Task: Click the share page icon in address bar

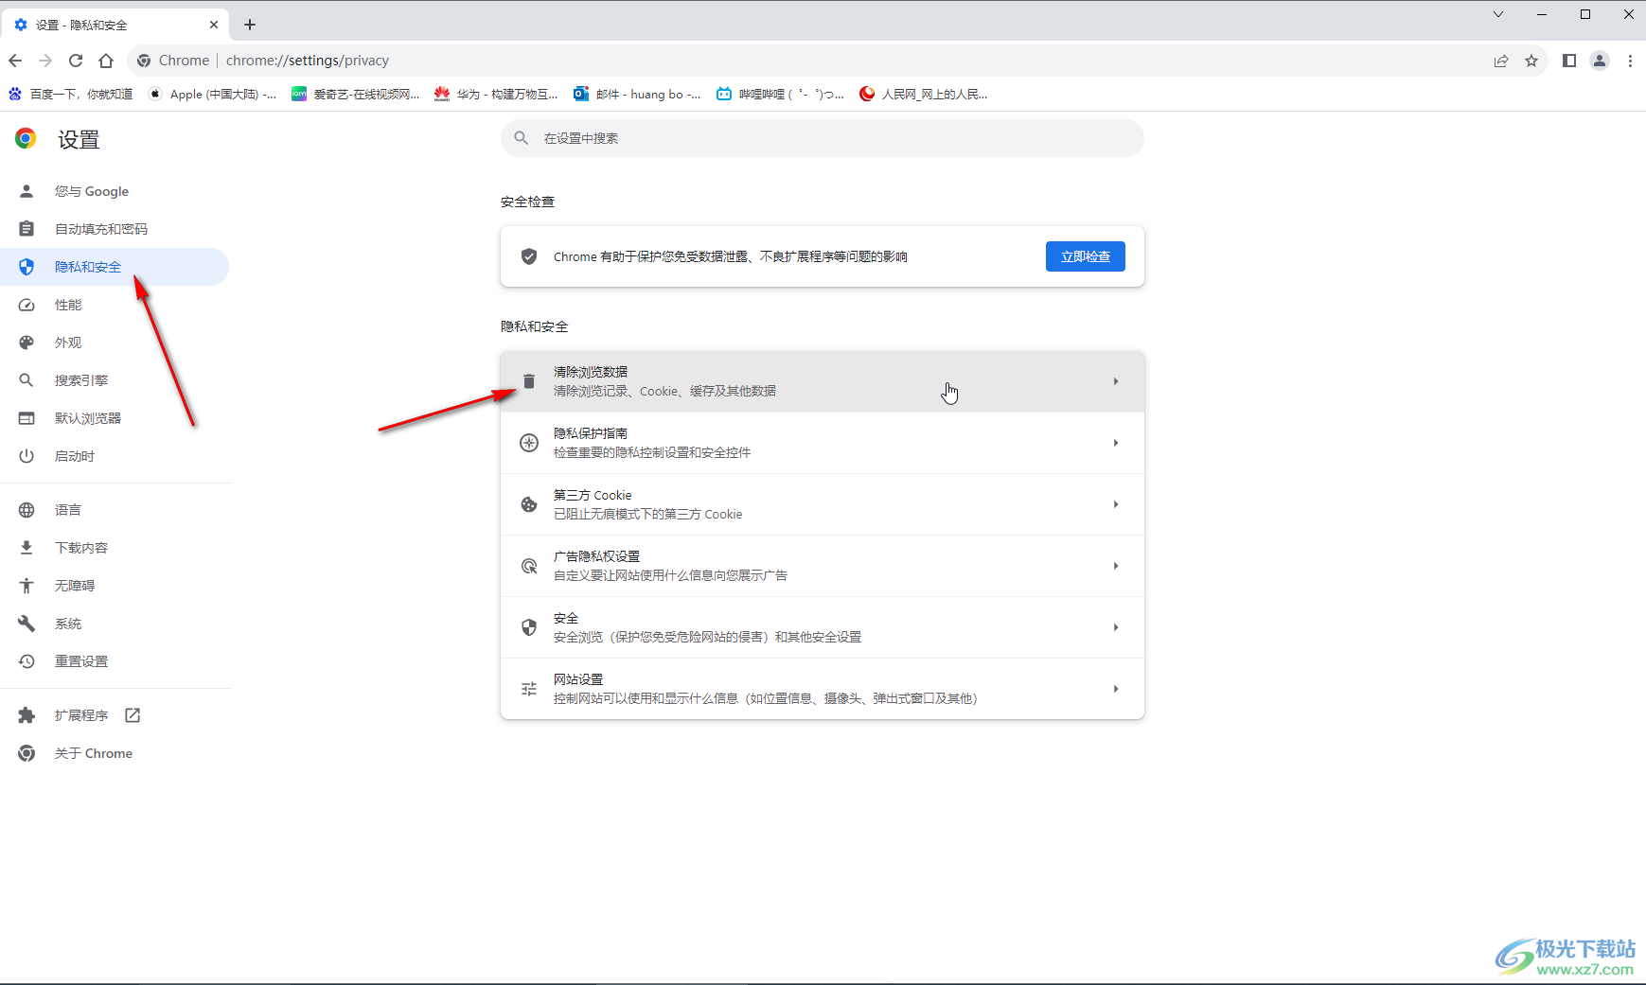Action: pos(1501,61)
